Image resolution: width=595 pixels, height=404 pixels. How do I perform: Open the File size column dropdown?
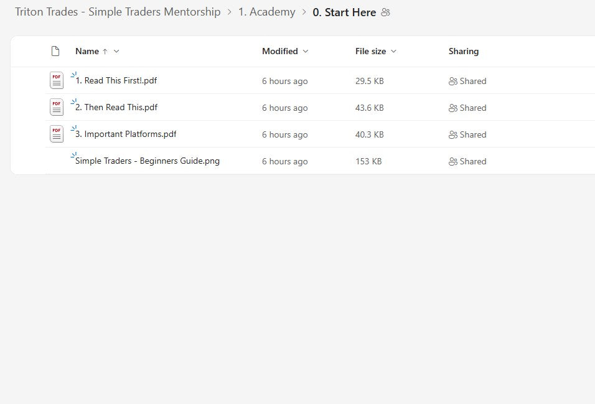(x=393, y=51)
